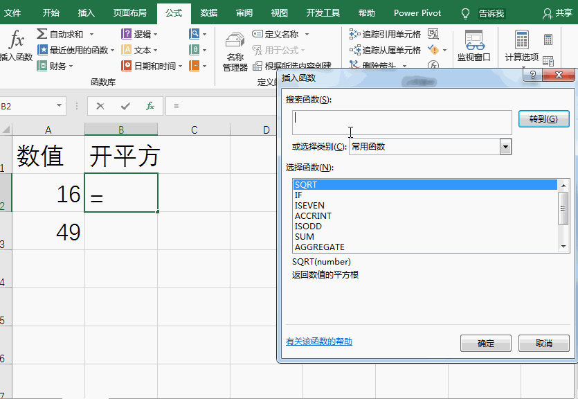This screenshot has width=578, height=399.
Task: Click Trace Dependents (追踪从属单元格)
Action: pyautogui.click(x=385, y=50)
